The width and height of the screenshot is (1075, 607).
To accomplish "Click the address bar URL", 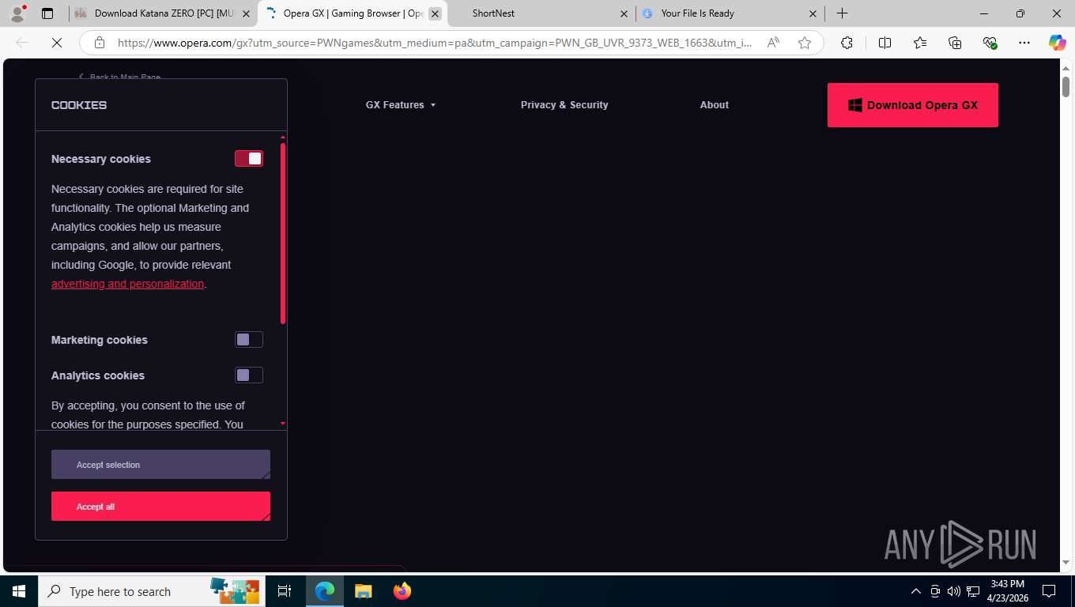I will (x=435, y=43).
